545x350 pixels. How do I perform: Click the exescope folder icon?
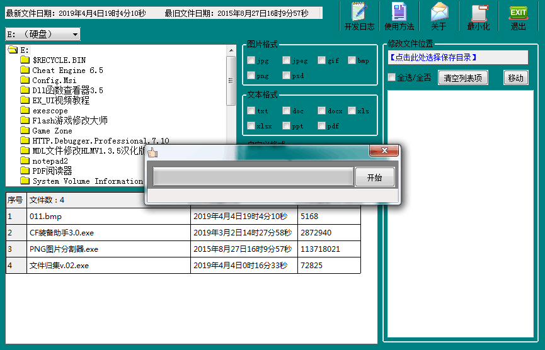click(x=25, y=110)
